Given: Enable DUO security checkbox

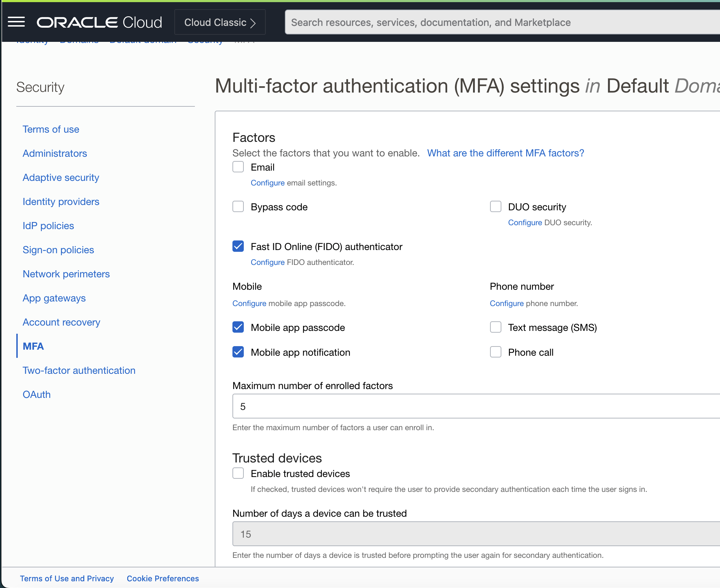Looking at the screenshot, I should tap(495, 206).
